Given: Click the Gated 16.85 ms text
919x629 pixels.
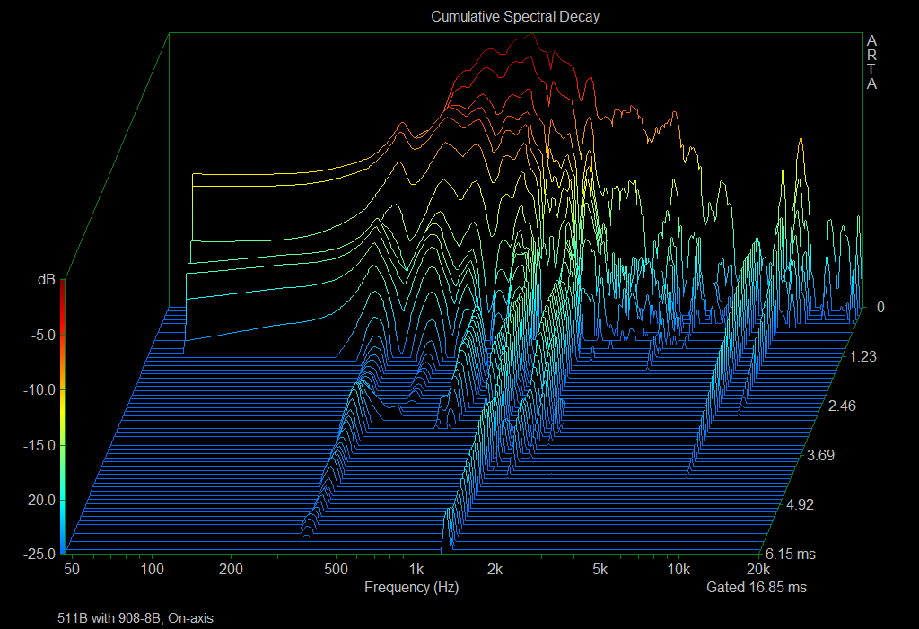Looking at the screenshot, I should click(756, 588).
